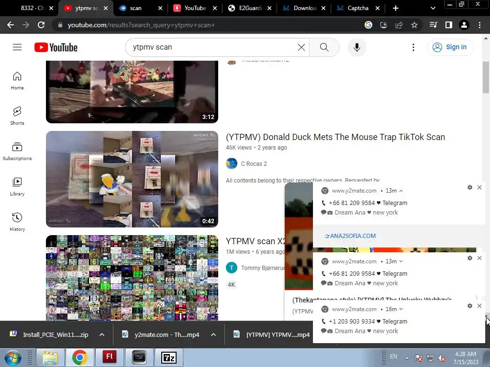The height and width of the screenshot is (367, 490).
Task: Open the tab search dropdown arrow
Action: (433, 8)
